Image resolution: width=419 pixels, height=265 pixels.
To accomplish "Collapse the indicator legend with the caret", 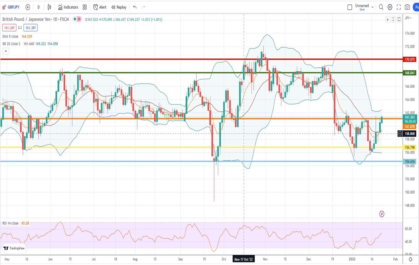I will pyautogui.click(x=6, y=51).
